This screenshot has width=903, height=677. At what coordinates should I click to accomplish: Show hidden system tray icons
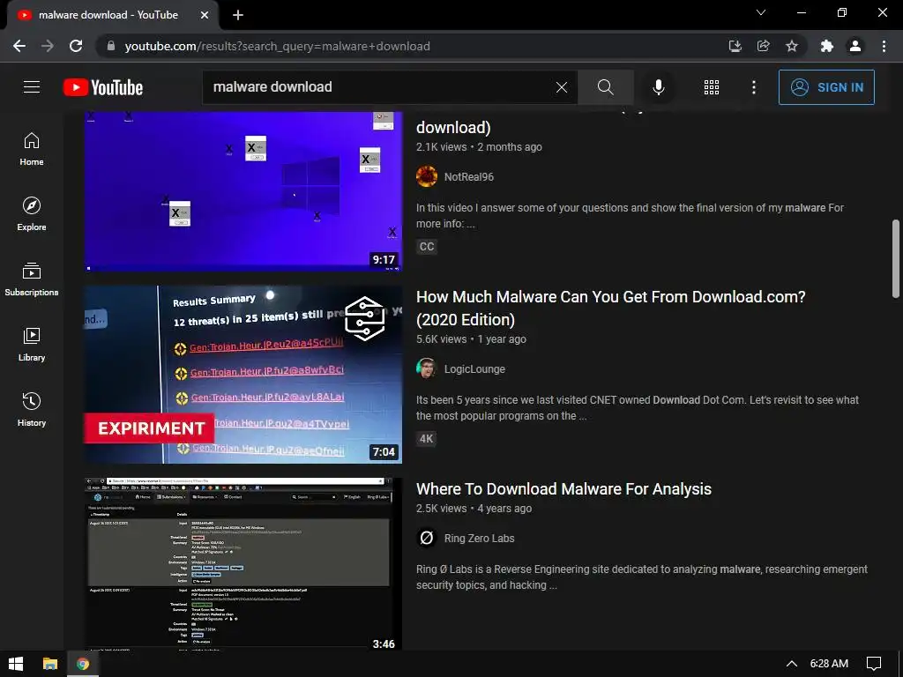point(792,664)
